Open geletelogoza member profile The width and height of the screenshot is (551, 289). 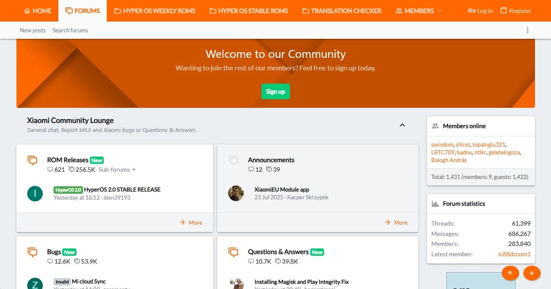[504, 152]
